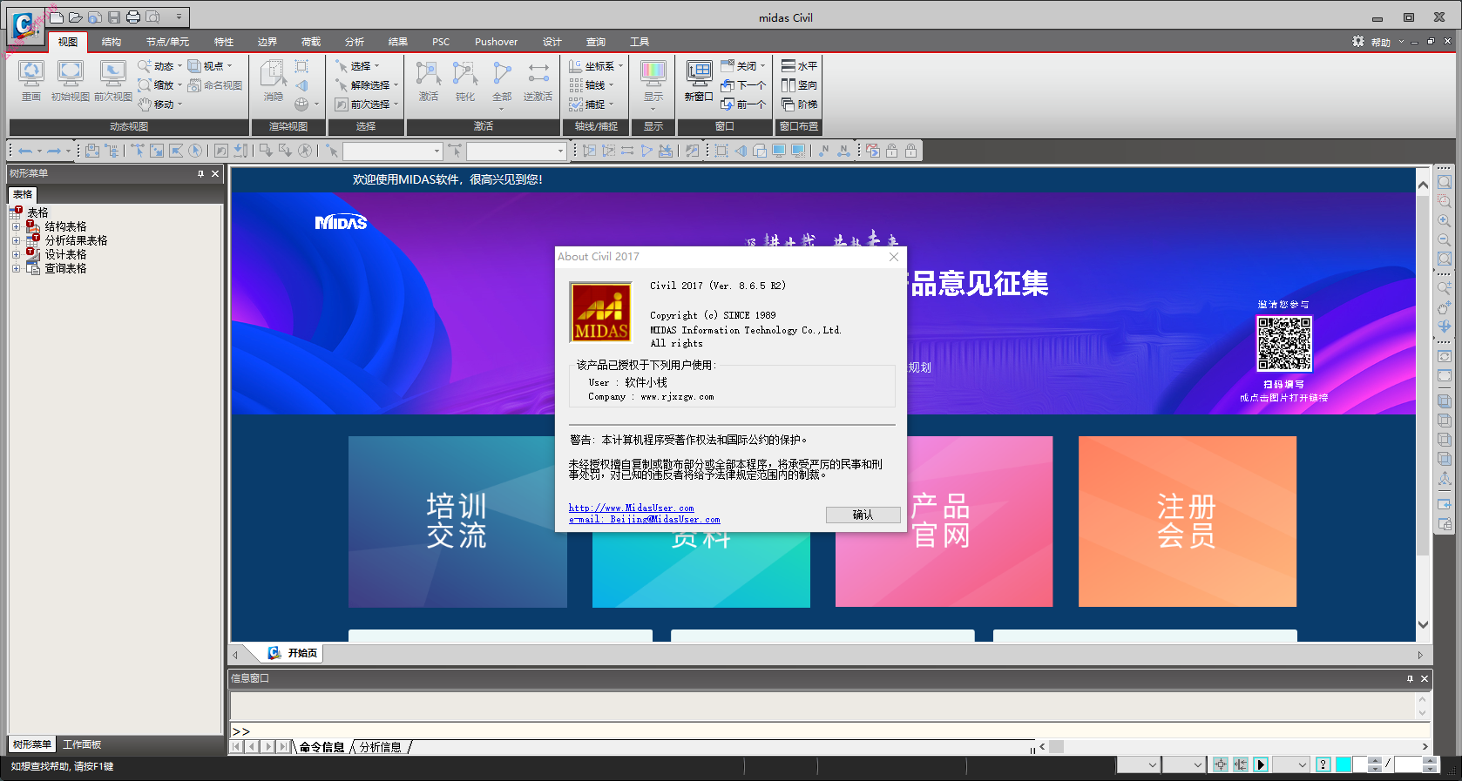The image size is (1462, 781).
Task: Select 查询表格 tree item
Action: tap(65, 269)
